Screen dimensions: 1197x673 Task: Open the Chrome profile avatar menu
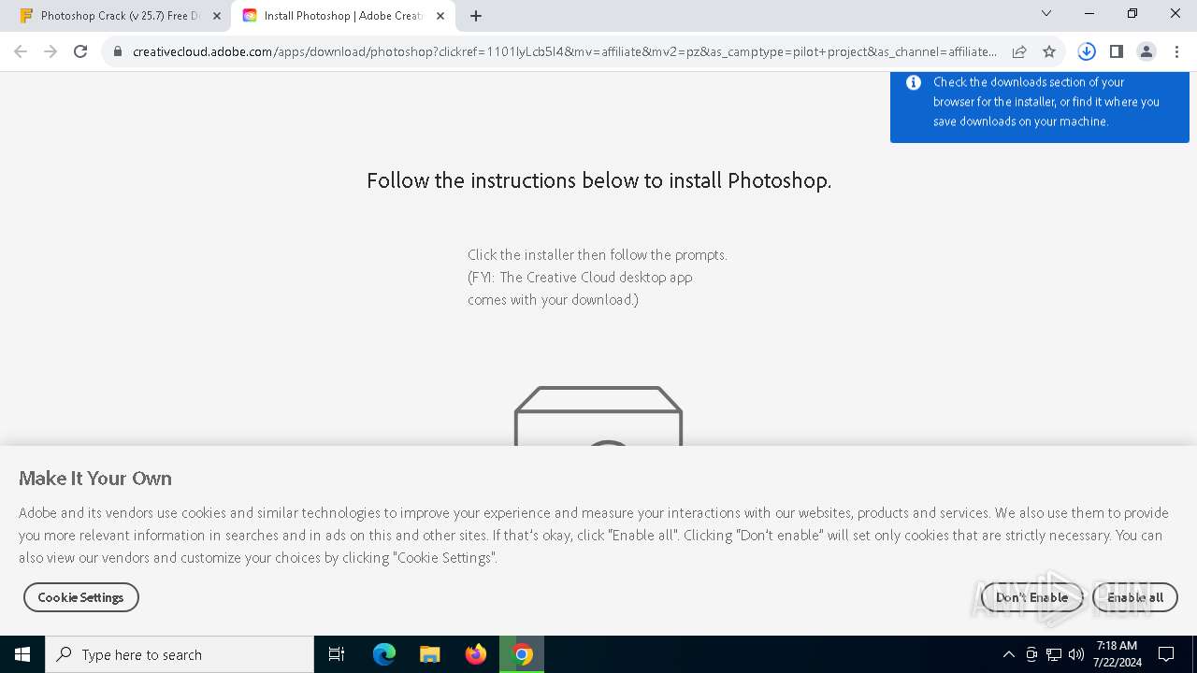click(x=1147, y=51)
